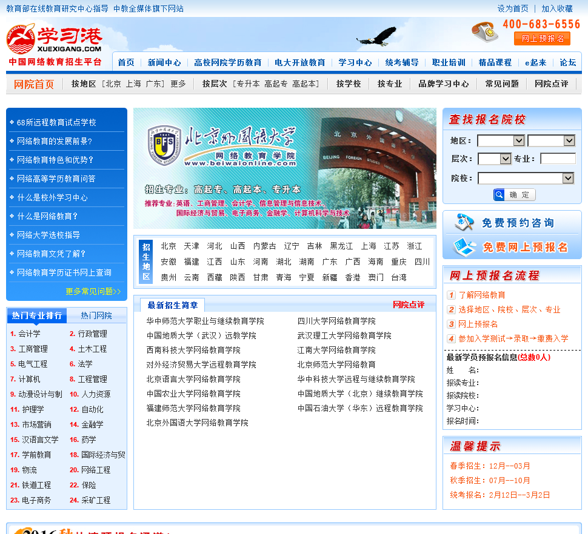Select 黑龙江 in 招生地区 list
This screenshot has width=588, height=534.
click(x=341, y=246)
